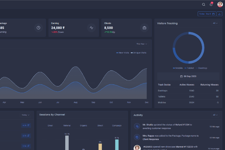
Task: Open the 2.7k external link badge
Action: click(26, 136)
